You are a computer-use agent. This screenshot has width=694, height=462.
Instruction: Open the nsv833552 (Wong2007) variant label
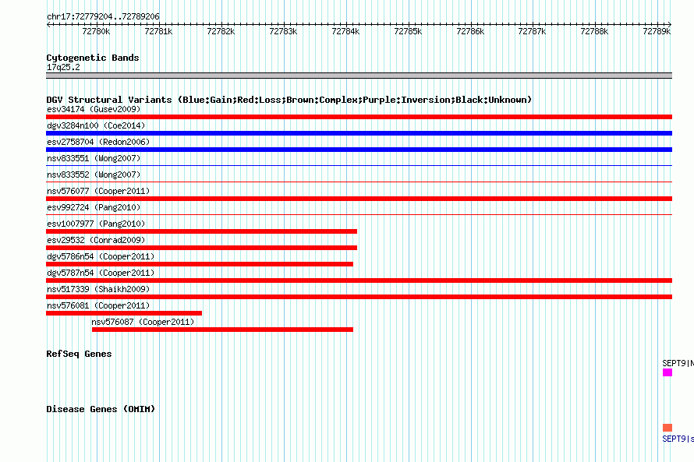click(x=94, y=175)
